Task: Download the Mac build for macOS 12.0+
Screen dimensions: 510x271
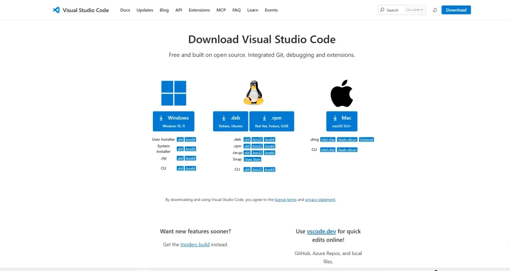Action: click(342, 121)
